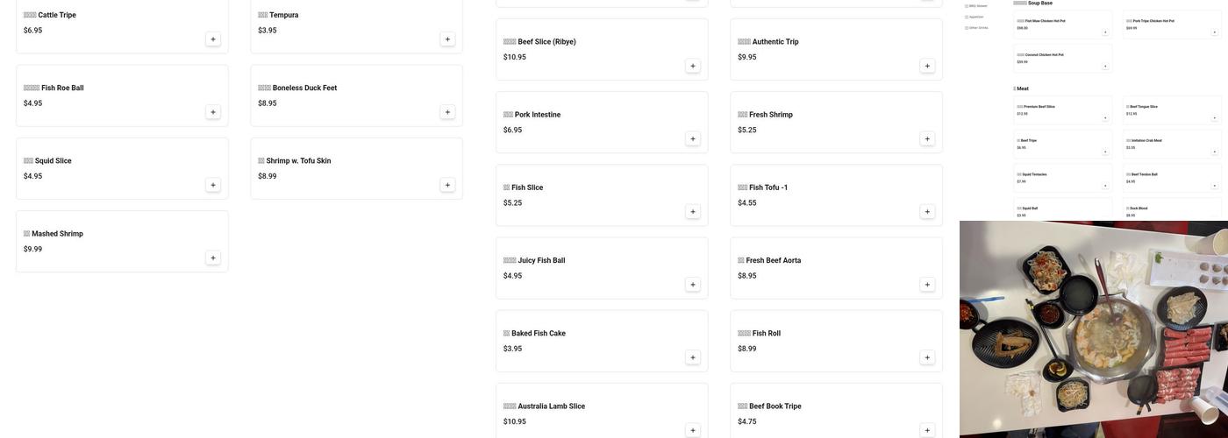The image size is (1228, 438).
Task: Click the plus icon for Tempura
Action: click(x=447, y=39)
